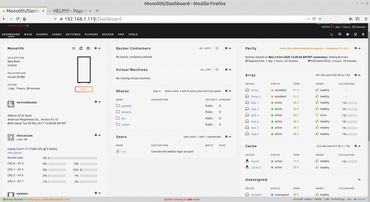Open the root user link

(124, 152)
